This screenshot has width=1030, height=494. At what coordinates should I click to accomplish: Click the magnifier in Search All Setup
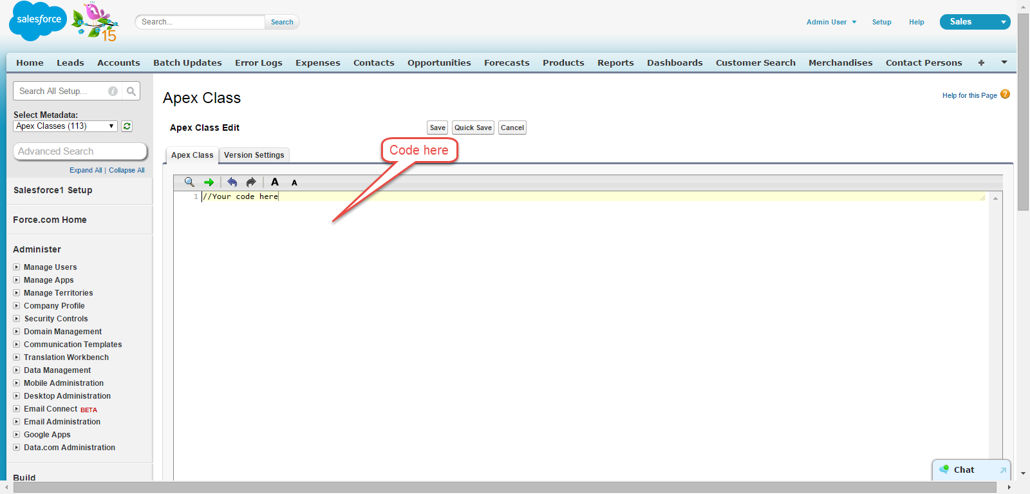[x=131, y=91]
